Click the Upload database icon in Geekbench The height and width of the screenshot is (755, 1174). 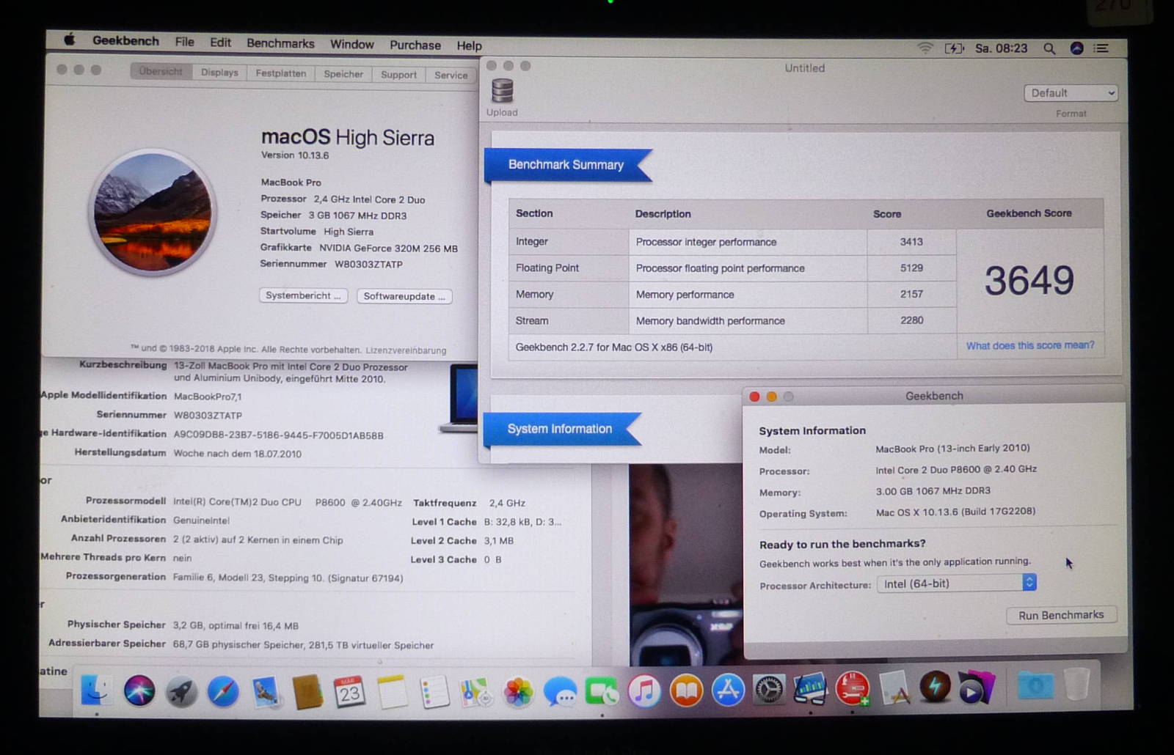click(503, 92)
